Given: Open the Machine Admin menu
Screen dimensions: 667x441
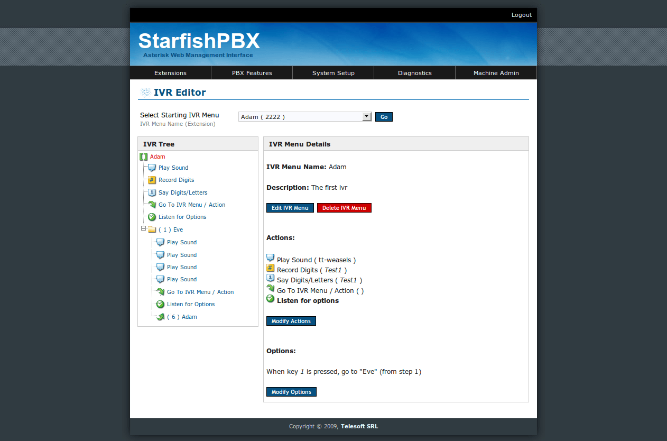Looking at the screenshot, I should [x=496, y=73].
